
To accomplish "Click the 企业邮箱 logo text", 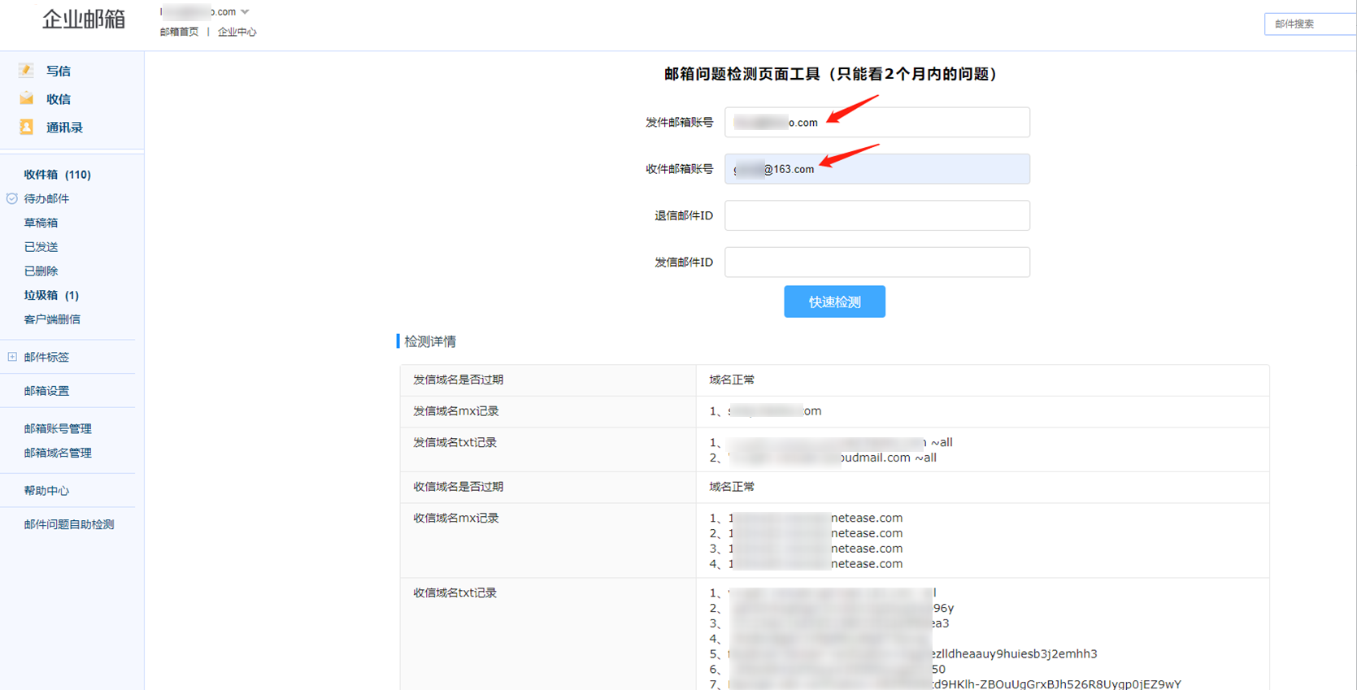I will [x=84, y=19].
